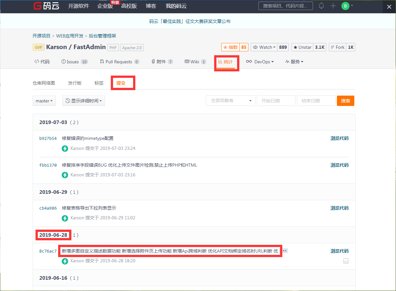
Task: Open 我的码云 in the top navigation
Action: (x=176, y=6)
